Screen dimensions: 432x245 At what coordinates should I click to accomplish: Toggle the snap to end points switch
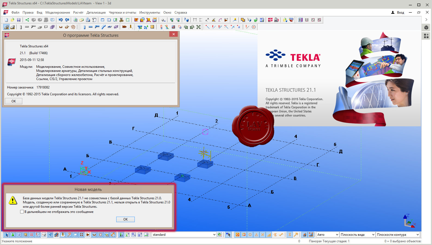[x=244, y=235]
